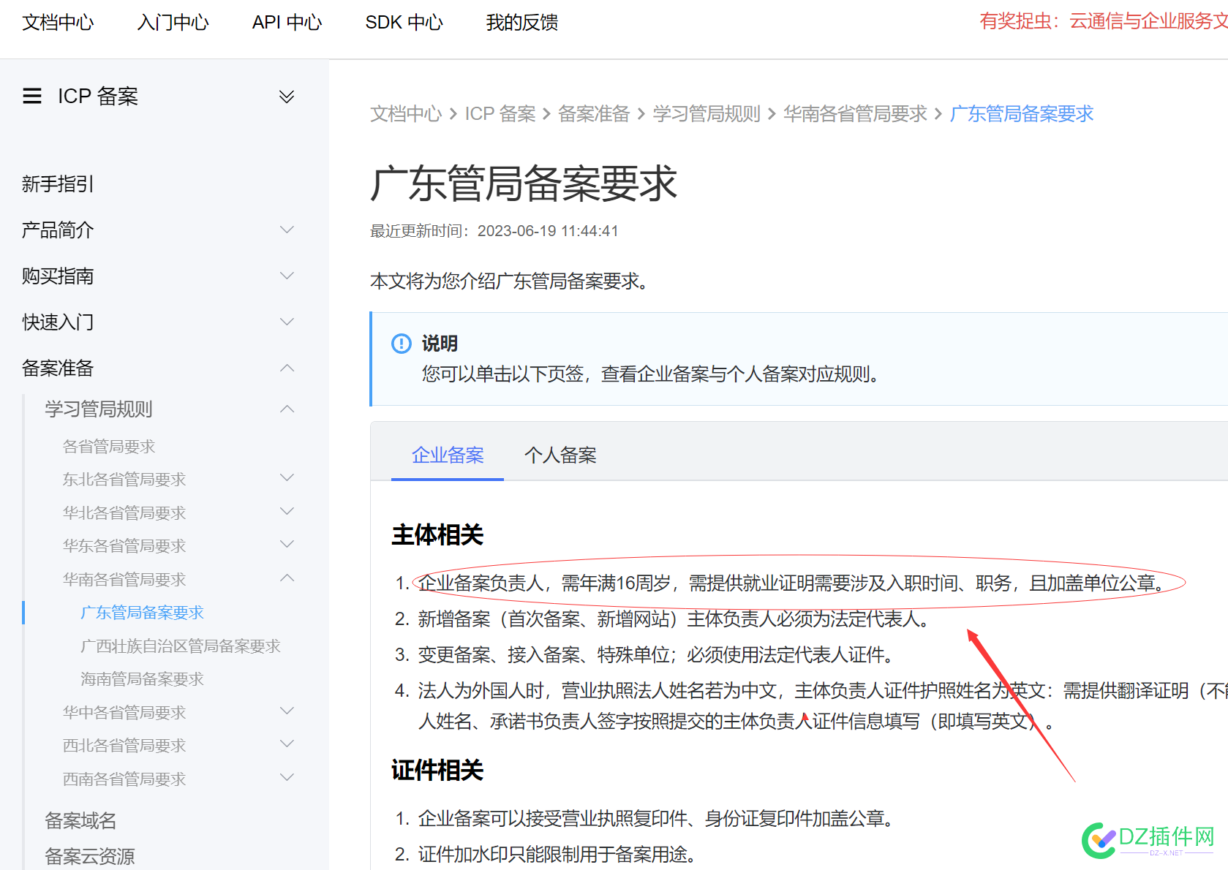1228x870 pixels.
Task: Open 备案云资源 sidebar item
Action: 90,856
